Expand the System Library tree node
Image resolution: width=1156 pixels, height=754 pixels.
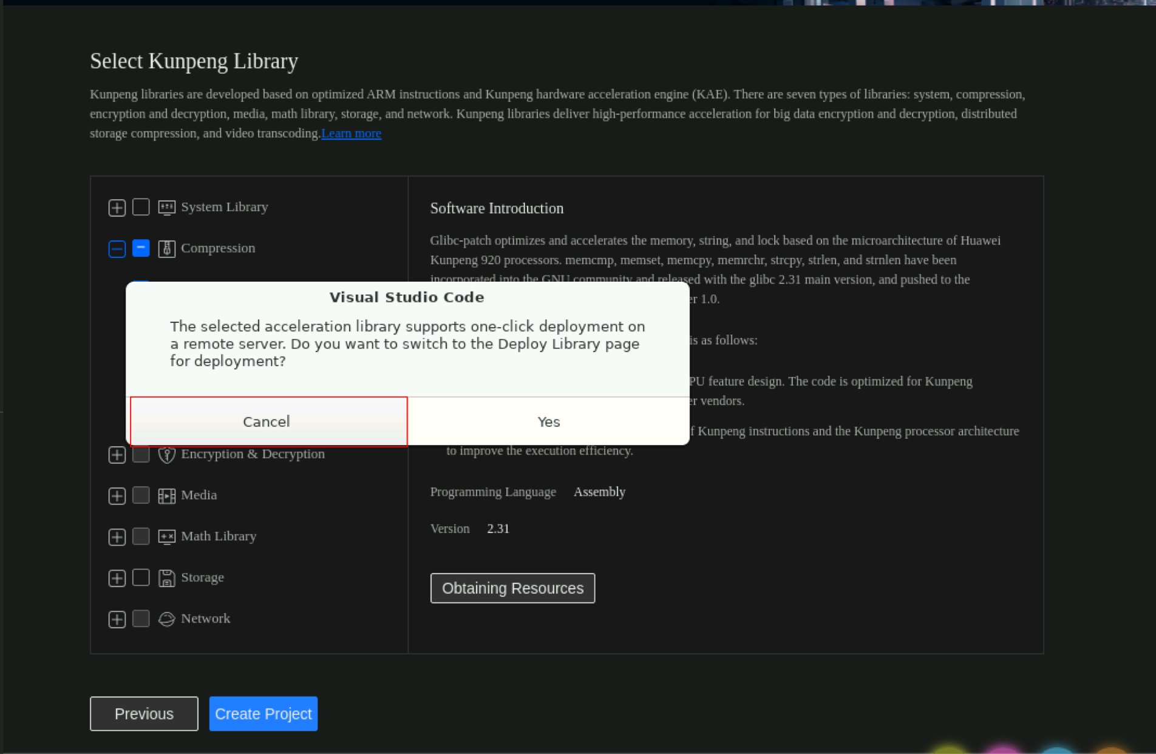pyautogui.click(x=117, y=208)
